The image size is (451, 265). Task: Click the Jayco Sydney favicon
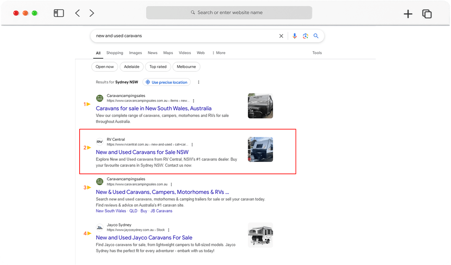(x=99, y=227)
